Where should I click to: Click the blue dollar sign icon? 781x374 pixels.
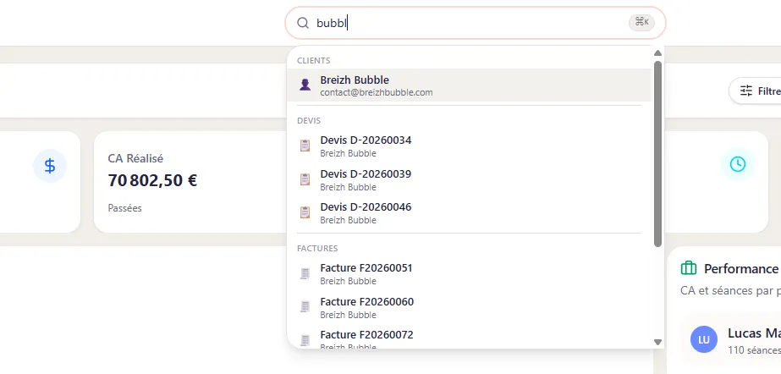[x=50, y=166]
